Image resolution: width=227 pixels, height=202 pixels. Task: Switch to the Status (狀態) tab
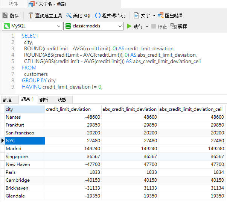click(62, 100)
